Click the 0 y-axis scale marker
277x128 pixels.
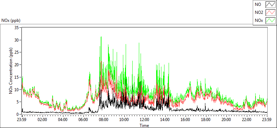click(x=18, y=114)
